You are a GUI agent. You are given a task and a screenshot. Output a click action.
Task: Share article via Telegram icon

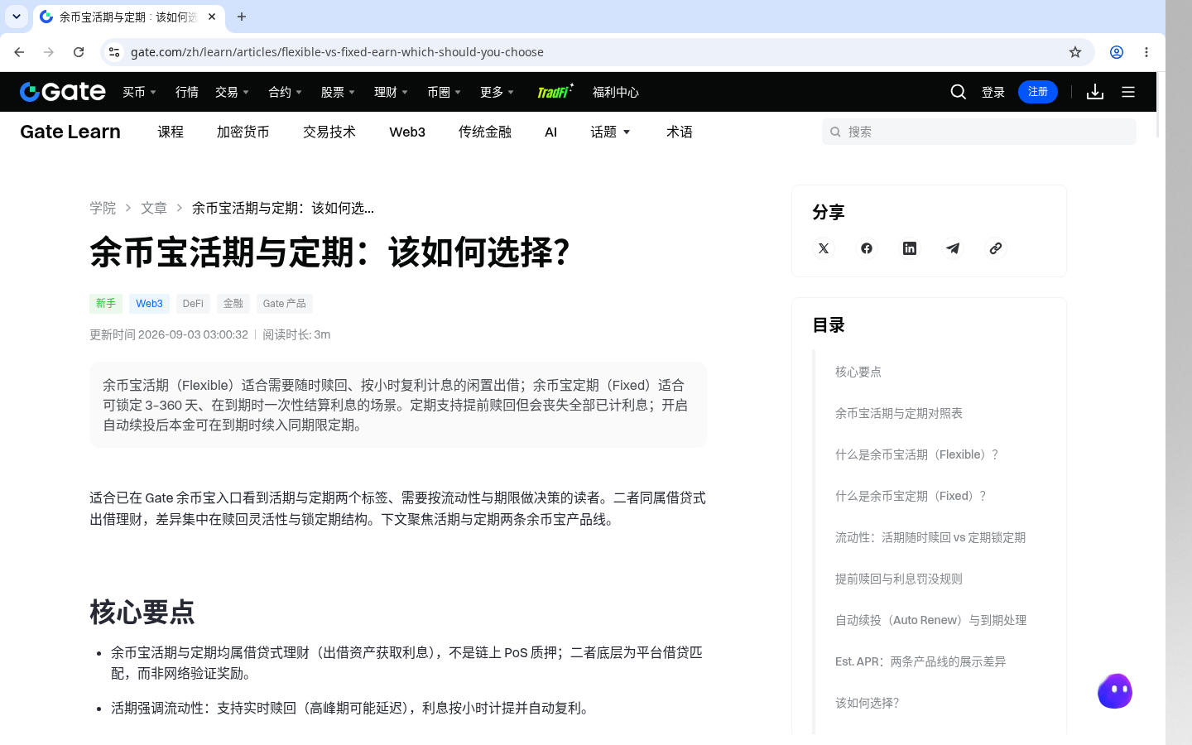(953, 248)
